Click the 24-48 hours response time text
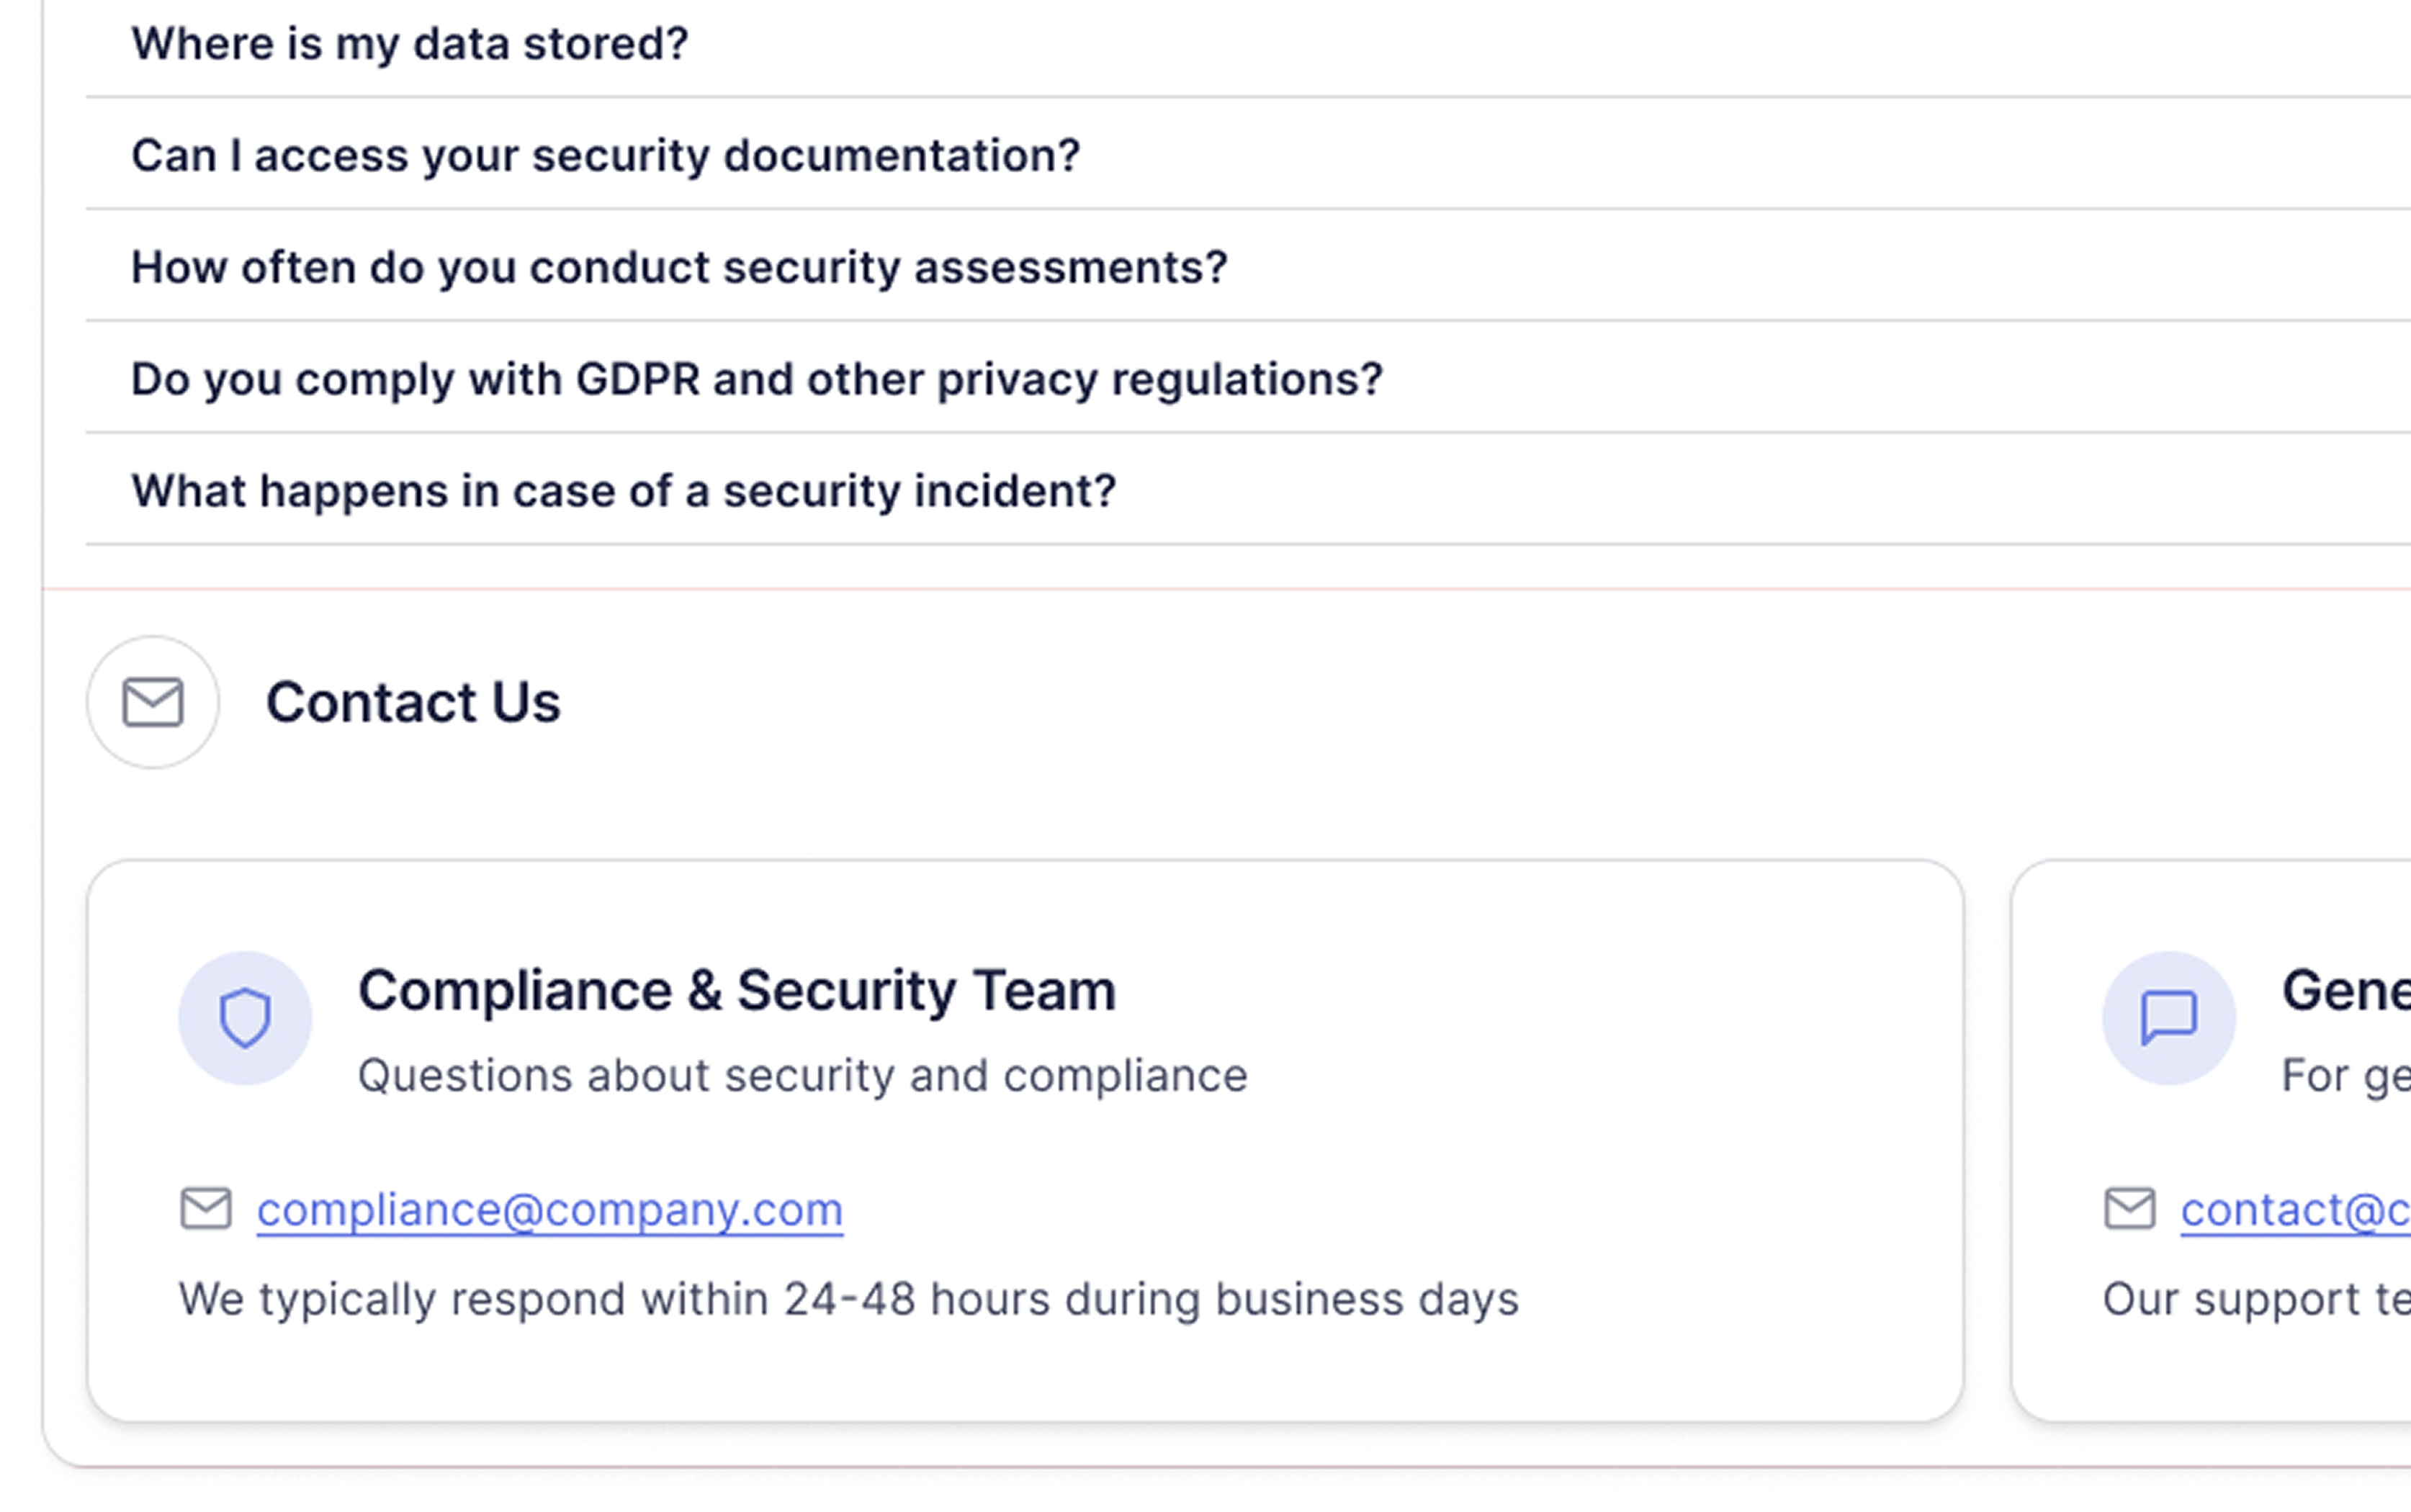Screen dimensions: 2411x1512 point(848,1299)
